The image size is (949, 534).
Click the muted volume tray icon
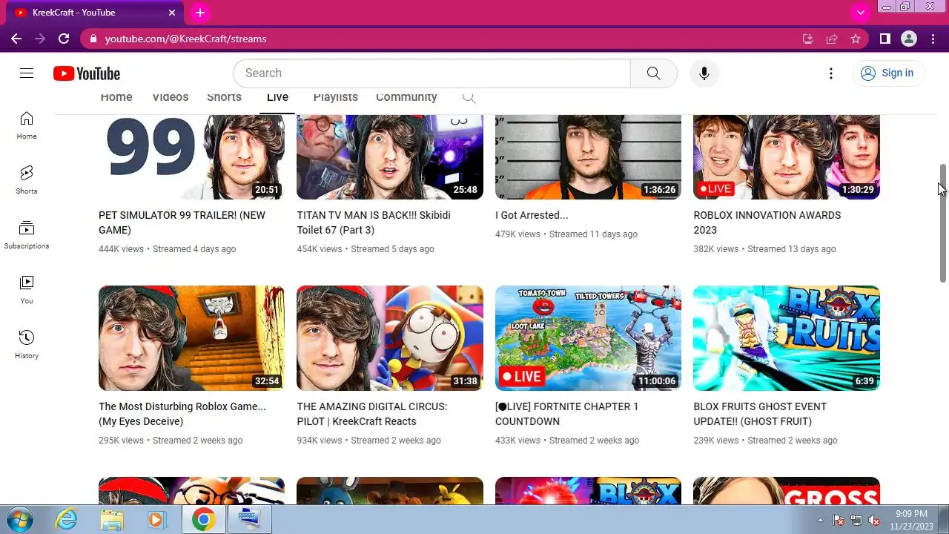click(x=874, y=520)
